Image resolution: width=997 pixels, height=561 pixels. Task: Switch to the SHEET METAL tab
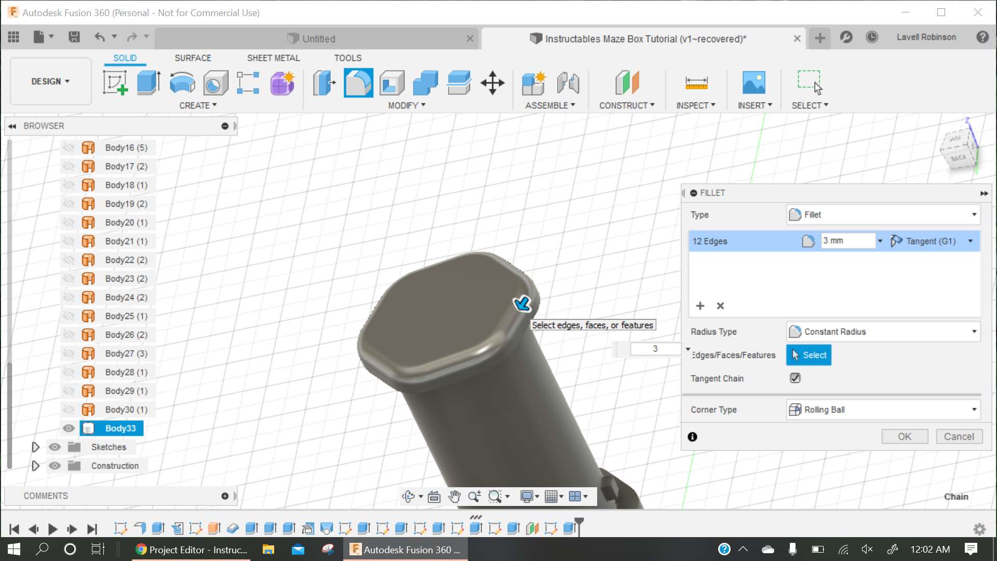coord(273,58)
